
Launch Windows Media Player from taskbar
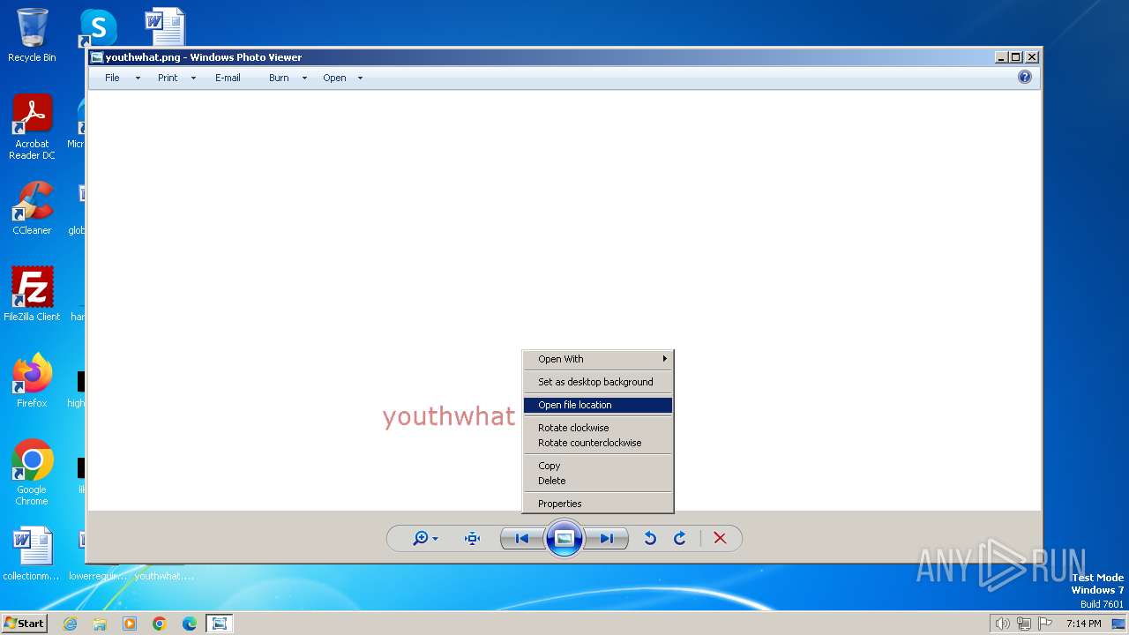(x=130, y=624)
